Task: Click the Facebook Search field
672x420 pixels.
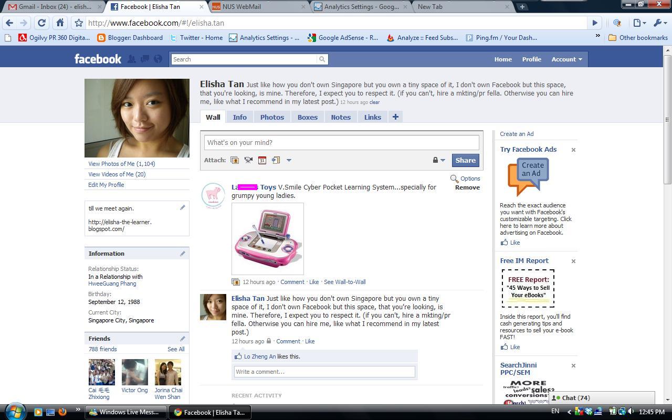Action: pos(245,59)
